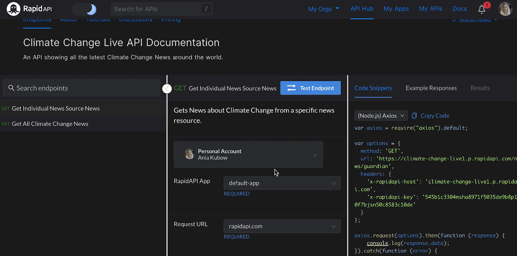Click the Copy Code link
This screenshot has width=517, height=256.
(x=435, y=115)
